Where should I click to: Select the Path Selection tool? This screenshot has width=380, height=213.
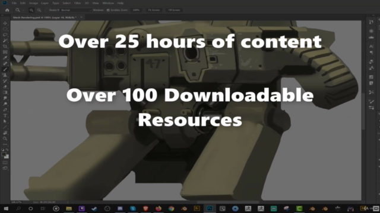5,121
